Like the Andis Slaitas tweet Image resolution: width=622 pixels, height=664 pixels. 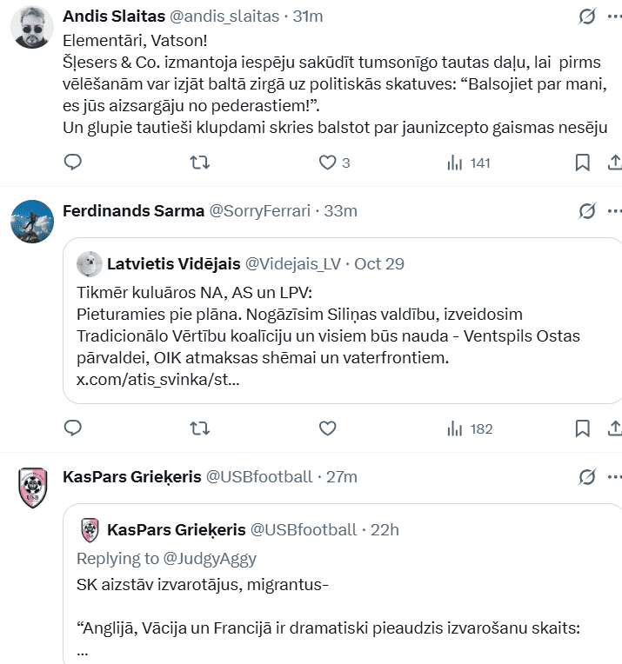pos(327,163)
